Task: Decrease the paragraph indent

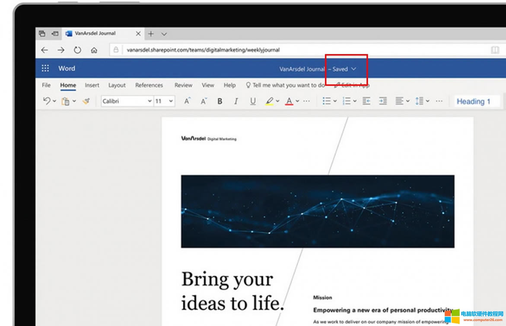Action: point(366,101)
